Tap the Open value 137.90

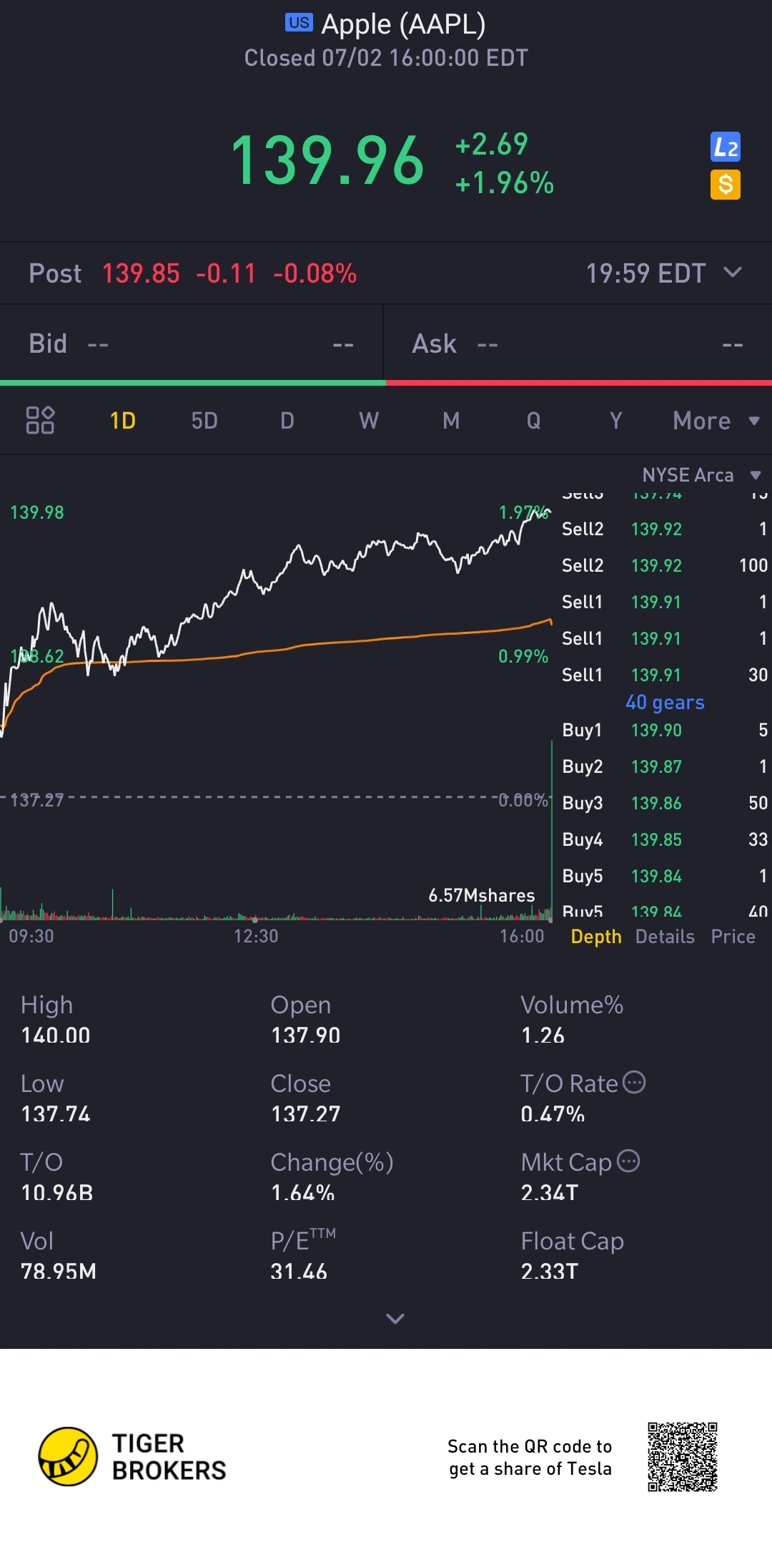tap(306, 1035)
